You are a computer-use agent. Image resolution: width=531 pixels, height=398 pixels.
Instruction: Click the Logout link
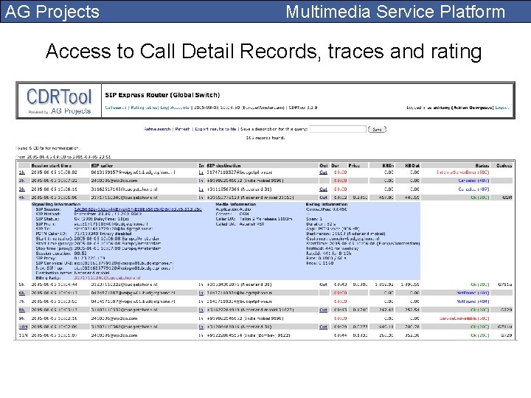[502, 108]
